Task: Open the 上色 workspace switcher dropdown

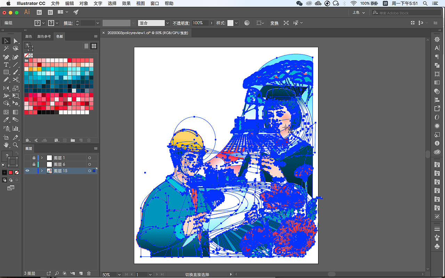Action: pyautogui.click(x=359, y=13)
